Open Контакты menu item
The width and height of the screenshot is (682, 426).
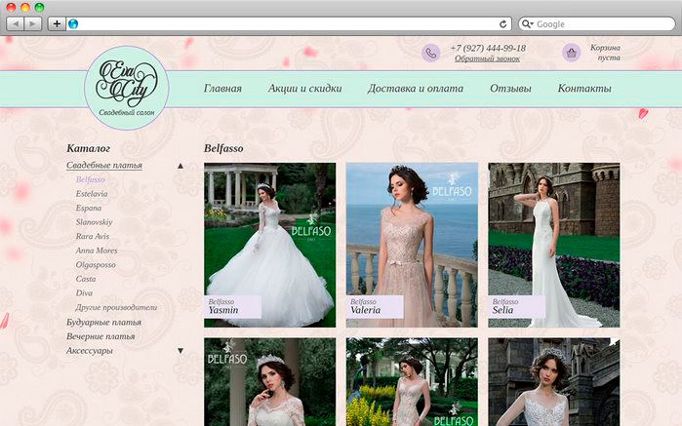(584, 89)
